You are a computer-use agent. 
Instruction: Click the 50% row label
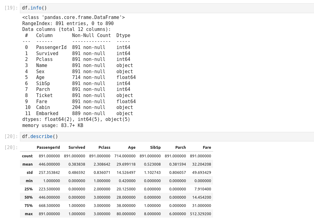[x=29, y=197]
